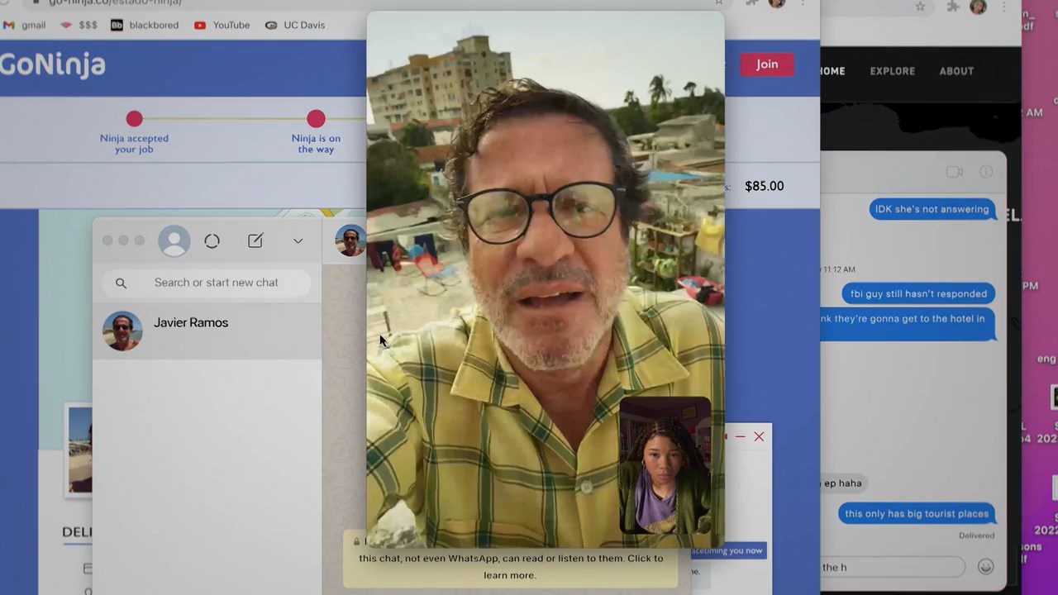1058x595 pixels.
Task: Click the red Join button
Action: point(766,64)
